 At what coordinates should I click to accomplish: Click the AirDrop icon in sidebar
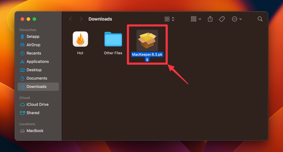[22, 45]
